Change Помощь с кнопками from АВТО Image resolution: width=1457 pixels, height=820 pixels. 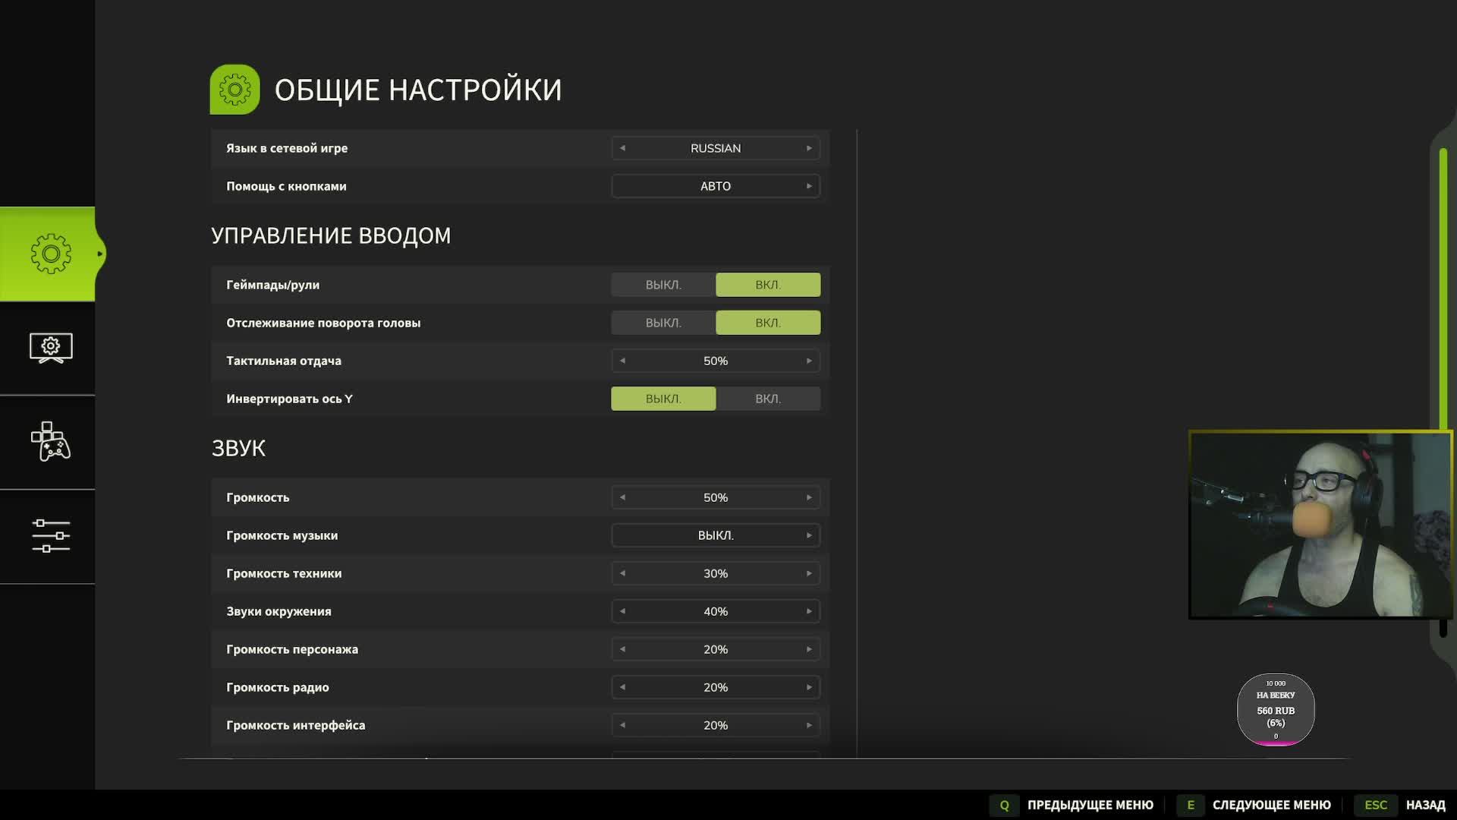[810, 185]
